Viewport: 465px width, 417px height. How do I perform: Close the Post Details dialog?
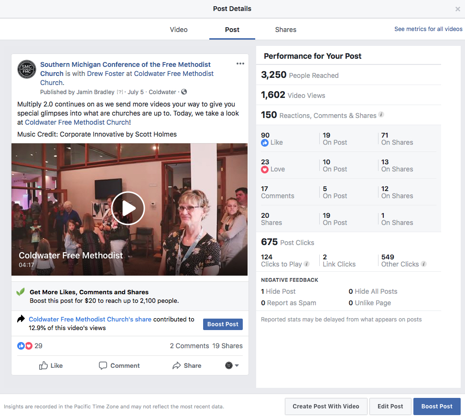point(458,9)
